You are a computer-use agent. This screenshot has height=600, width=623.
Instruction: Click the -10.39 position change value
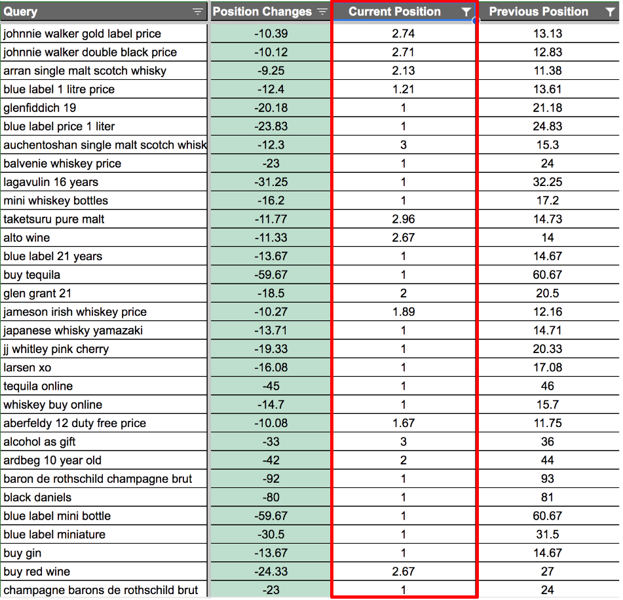pyautogui.click(x=271, y=33)
